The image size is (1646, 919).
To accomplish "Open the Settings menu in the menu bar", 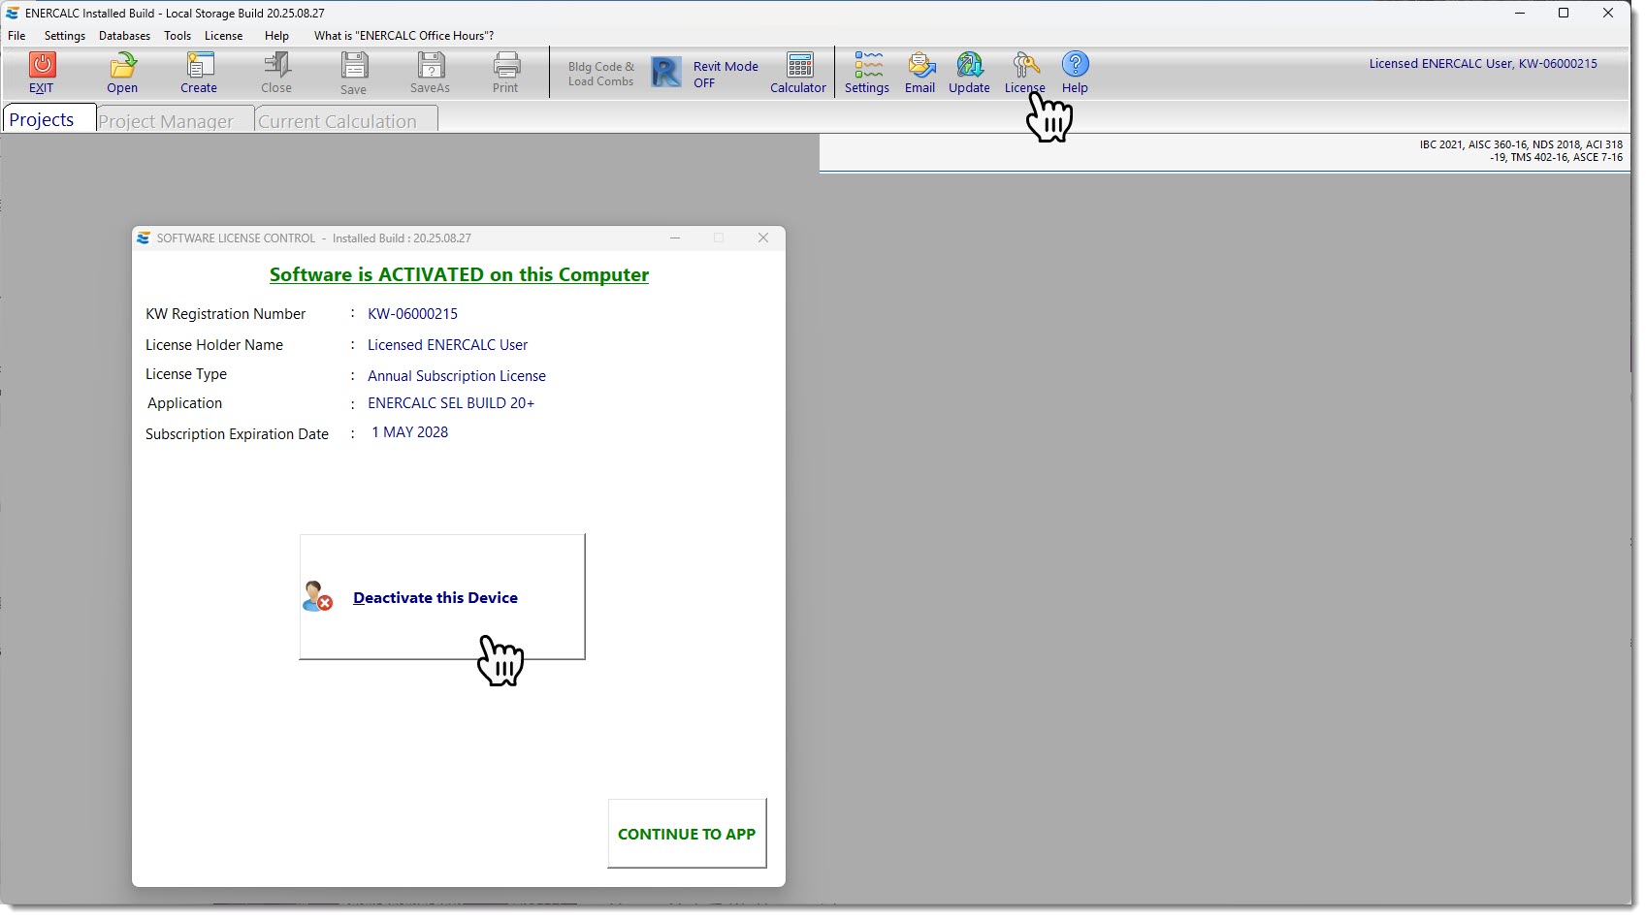I will coord(65,36).
